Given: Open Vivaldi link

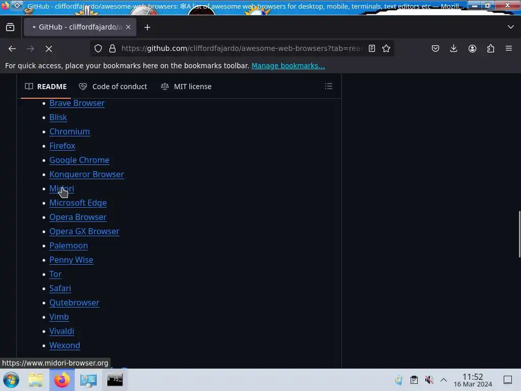Looking at the screenshot, I should pyautogui.click(x=62, y=331).
